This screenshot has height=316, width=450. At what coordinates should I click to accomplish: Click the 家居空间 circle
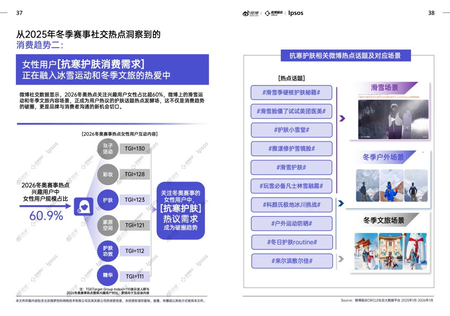[107, 225]
